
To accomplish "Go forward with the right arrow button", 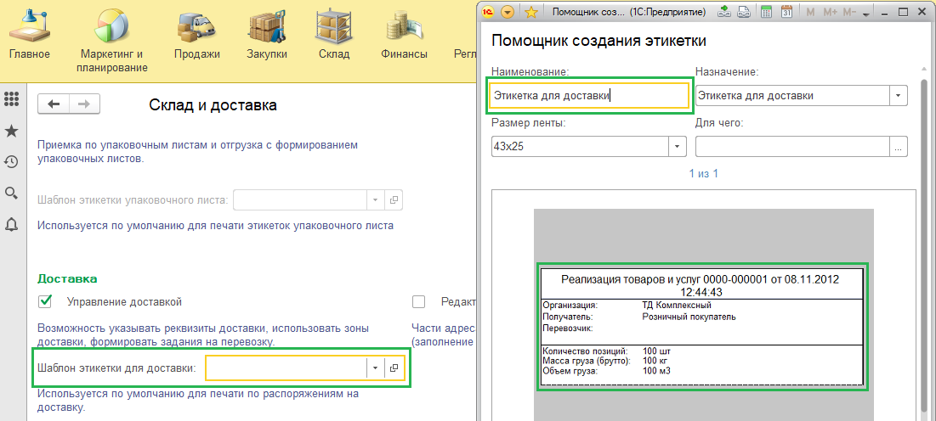I will (x=84, y=104).
